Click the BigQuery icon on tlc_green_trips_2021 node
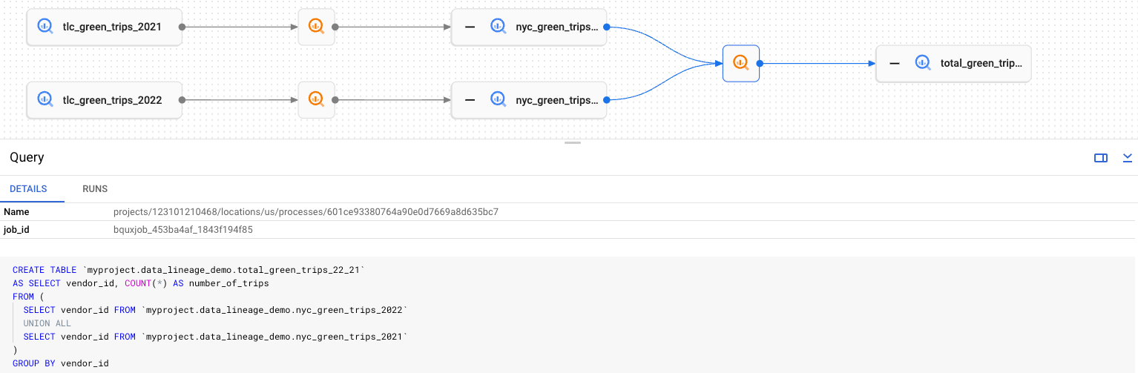Image resolution: width=1138 pixels, height=373 pixels. 45,27
